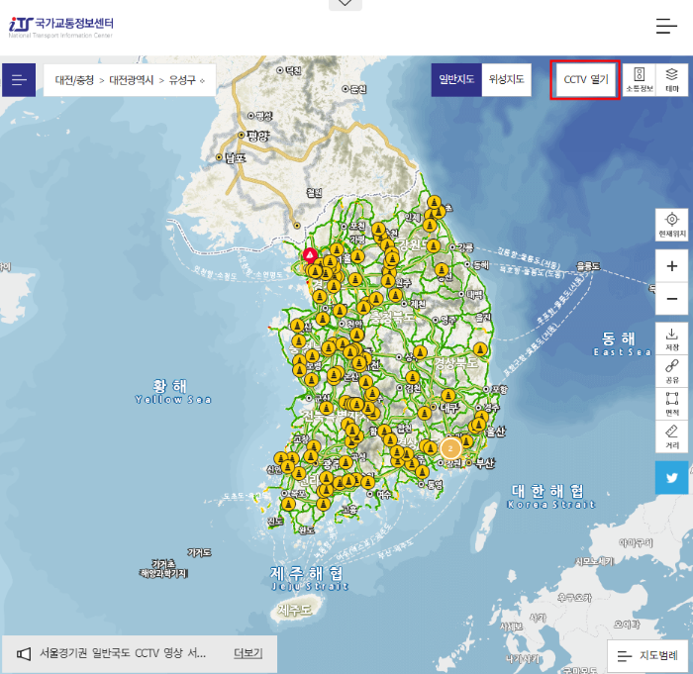Open the top-right hamburger menu
The width and height of the screenshot is (693, 674).
pos(666,26)
